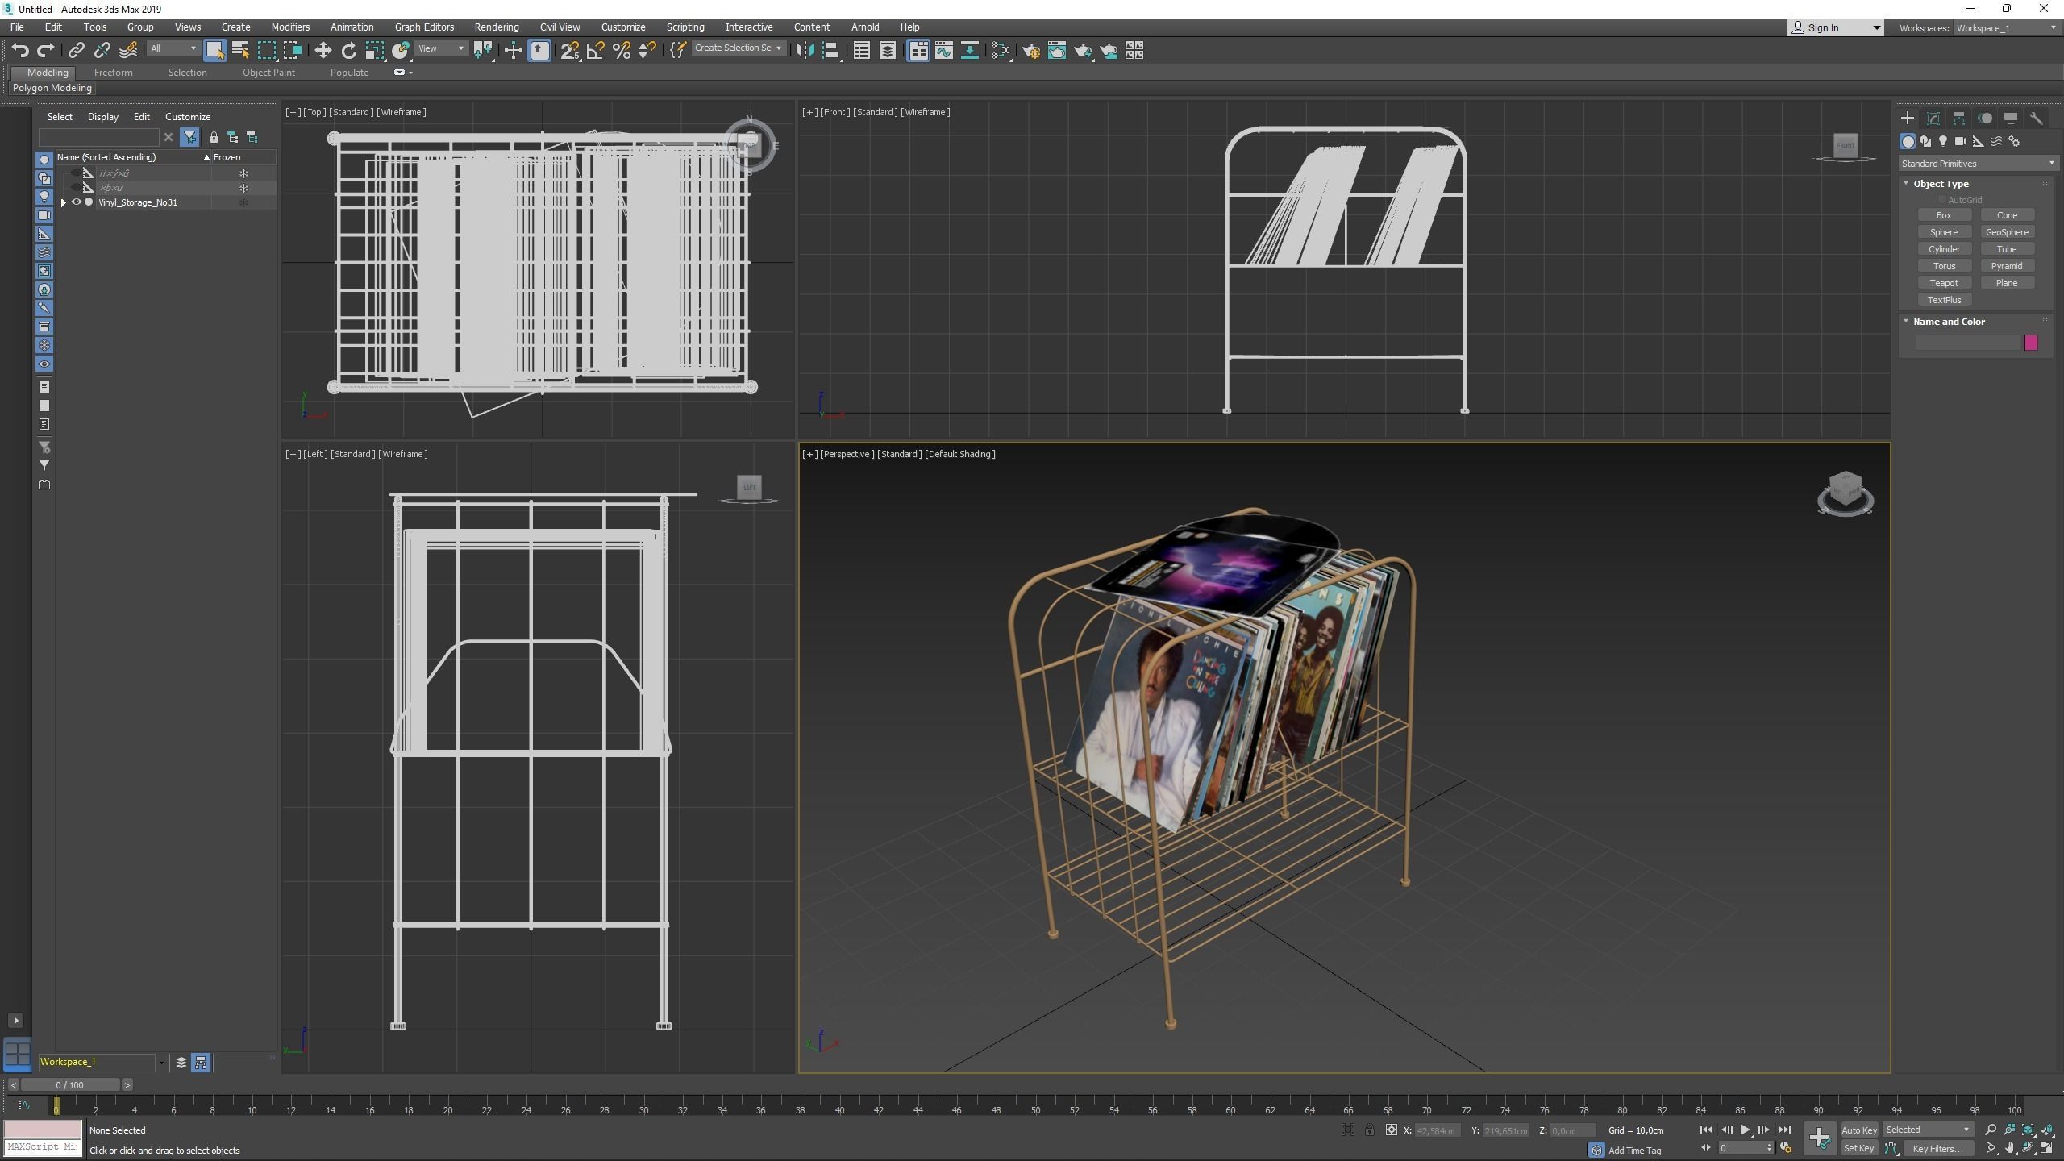
Task: Open the Modify command panel tab
Action: (1933, 119)
